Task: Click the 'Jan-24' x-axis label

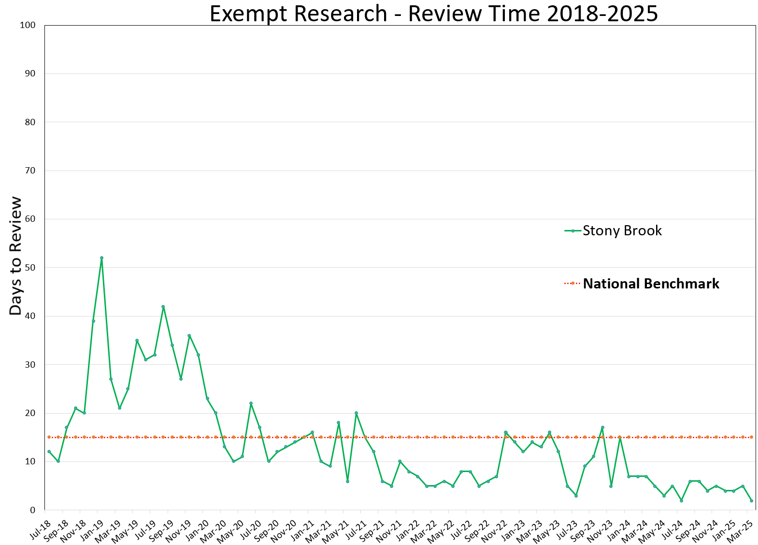Action: (x=619, y=530)
